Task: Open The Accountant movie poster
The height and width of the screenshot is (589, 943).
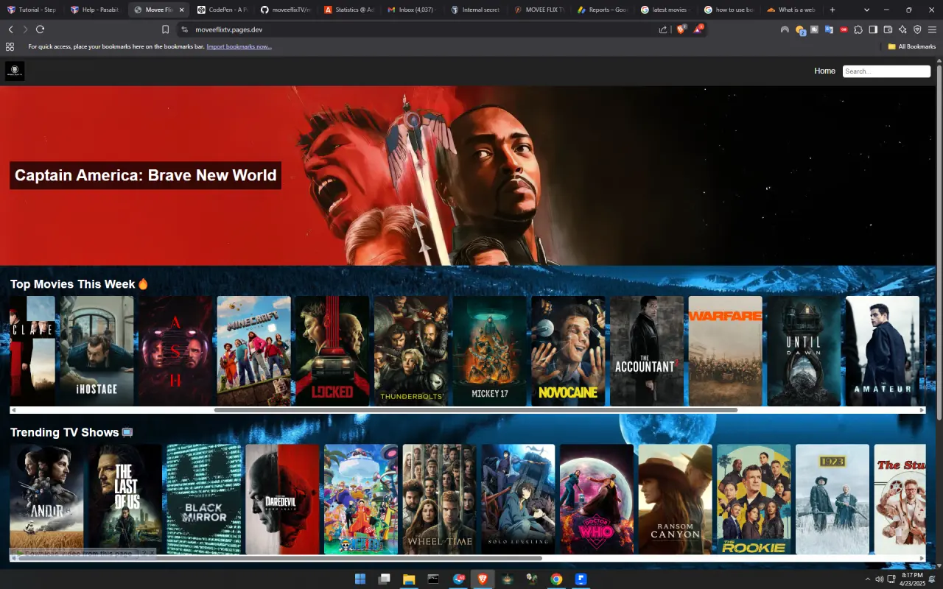Action: pyautogui.click(x=647, y=351)
